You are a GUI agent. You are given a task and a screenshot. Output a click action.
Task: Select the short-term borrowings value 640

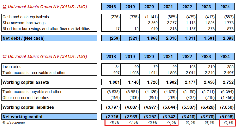pos(154,28)
